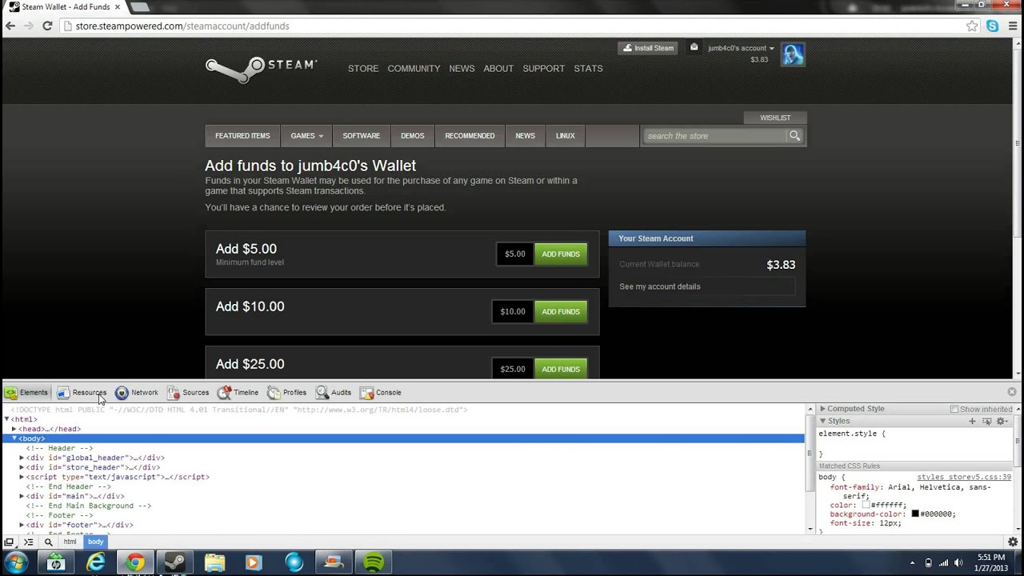This screenshot has height=576, width=1024.
Task: Open the jumb4c0's account dropdown
Action: [x=741, y=48]
